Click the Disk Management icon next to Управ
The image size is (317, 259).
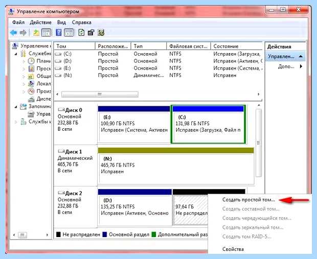[31, 114]
